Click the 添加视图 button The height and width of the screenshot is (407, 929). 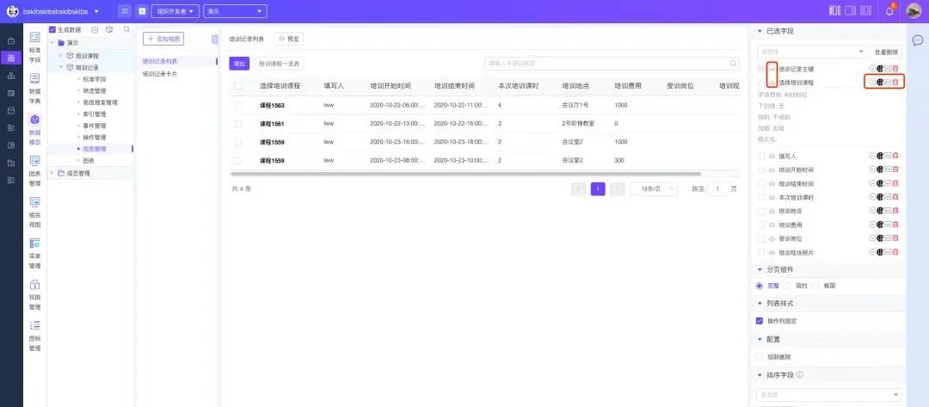[x=163, y=39]
